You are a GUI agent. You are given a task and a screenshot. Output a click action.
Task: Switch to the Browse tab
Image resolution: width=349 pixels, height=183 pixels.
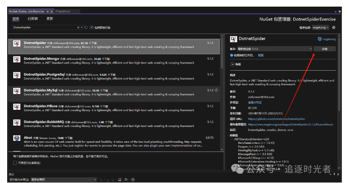click(x=16, y=19)
